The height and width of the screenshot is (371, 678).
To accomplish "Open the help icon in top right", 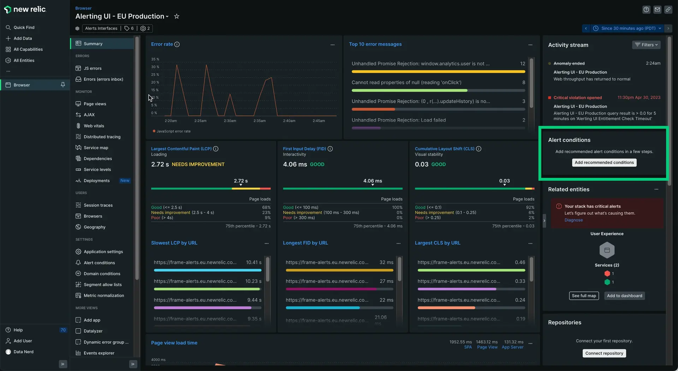I will tap(646, 10).
